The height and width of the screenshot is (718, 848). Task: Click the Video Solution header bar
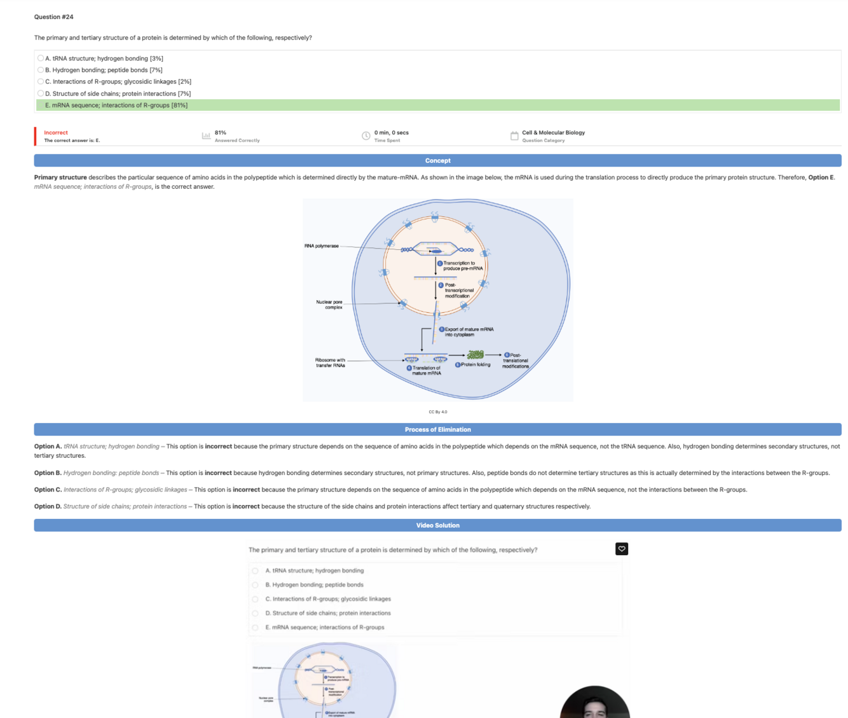[x=438, y=525]
